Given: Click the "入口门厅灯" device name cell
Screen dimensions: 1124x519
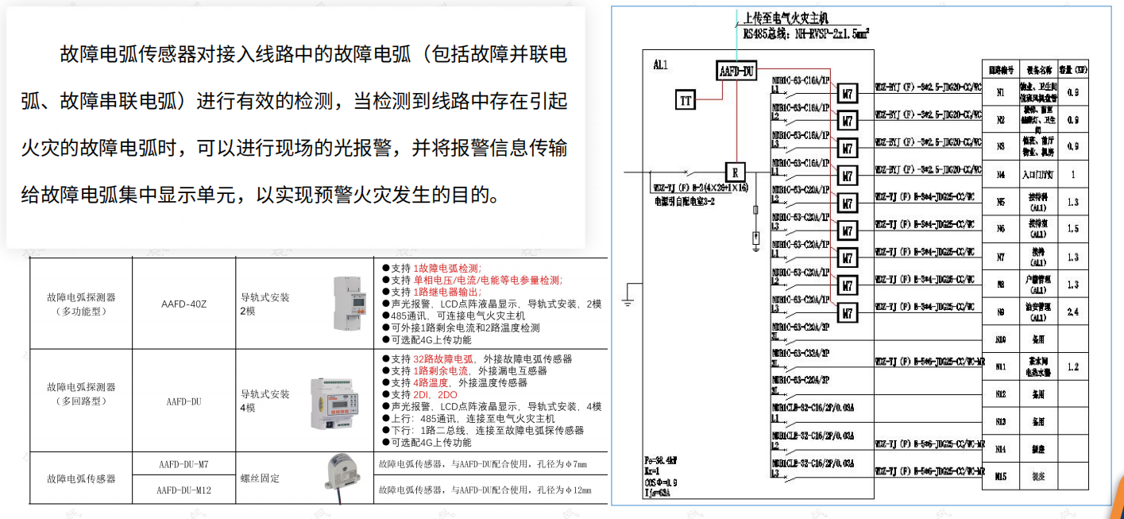Looking at the screenshot, I should click(1038, 175).
